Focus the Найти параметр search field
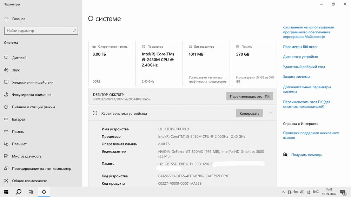 click(41, 30)
